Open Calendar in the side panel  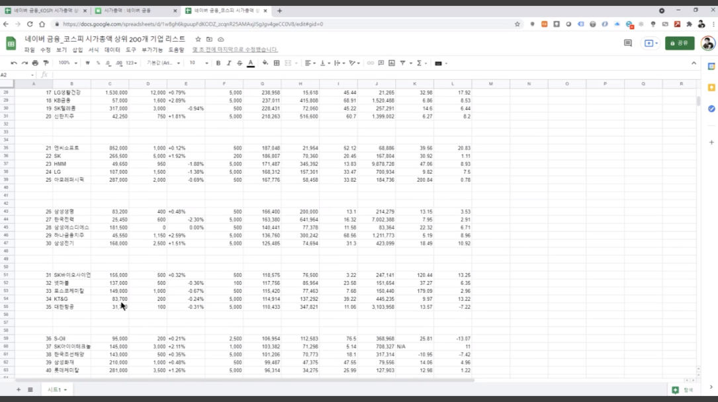[711, 67]
